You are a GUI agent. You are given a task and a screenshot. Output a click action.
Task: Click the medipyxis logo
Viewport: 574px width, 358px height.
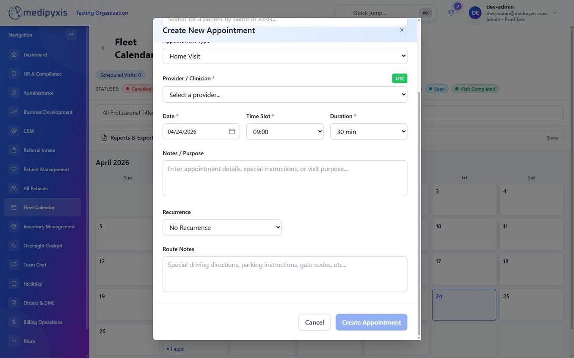(38, 13)
